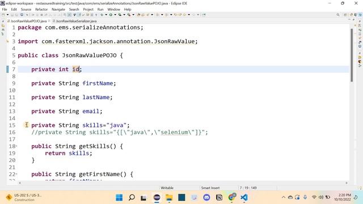
Task: Click the Coverage launch toolbar icon
Action: click(x=120, y=15)
